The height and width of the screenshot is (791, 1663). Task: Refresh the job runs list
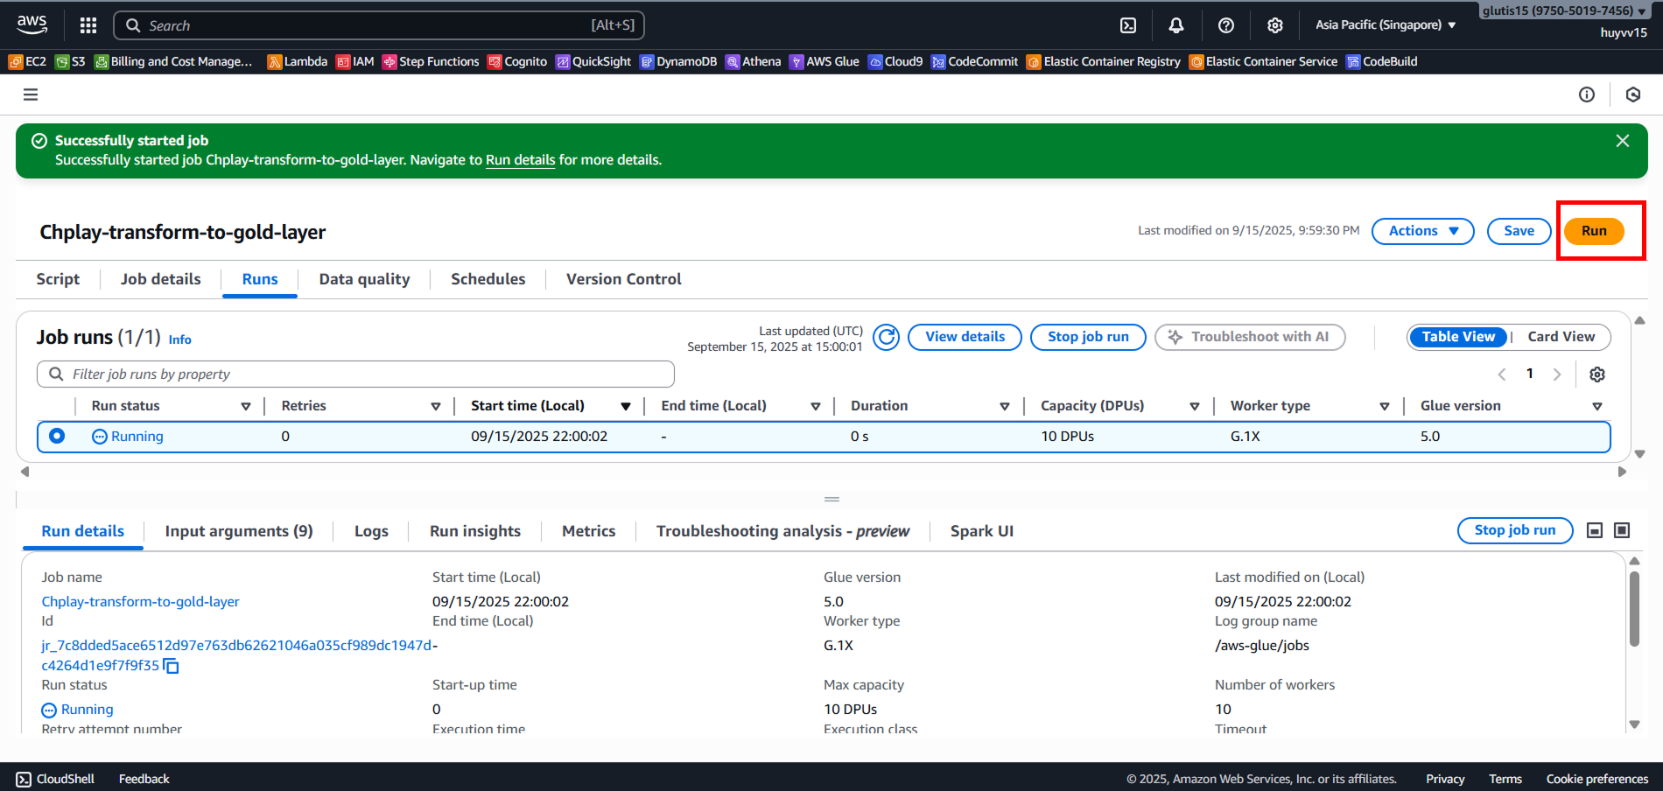pos(886,337)
